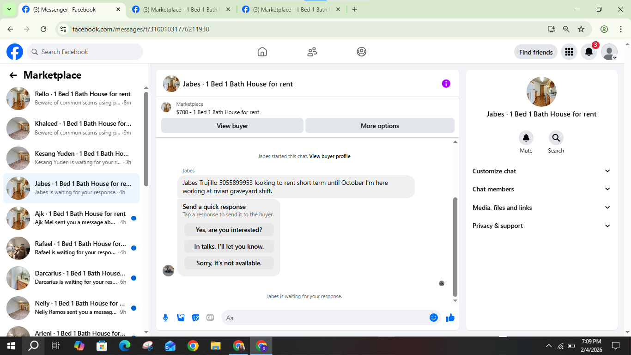Open Chrome three-dot menu

tap(621, 29)
